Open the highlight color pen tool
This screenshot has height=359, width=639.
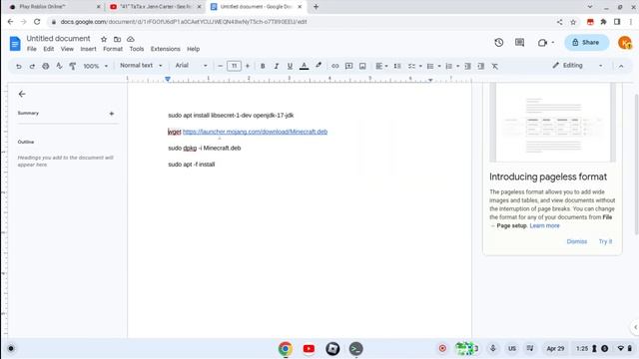[319, 66]
